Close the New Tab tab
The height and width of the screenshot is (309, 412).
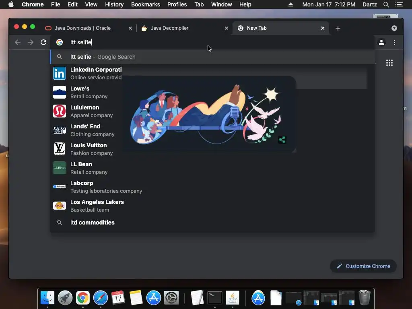[x=323, y=28]
